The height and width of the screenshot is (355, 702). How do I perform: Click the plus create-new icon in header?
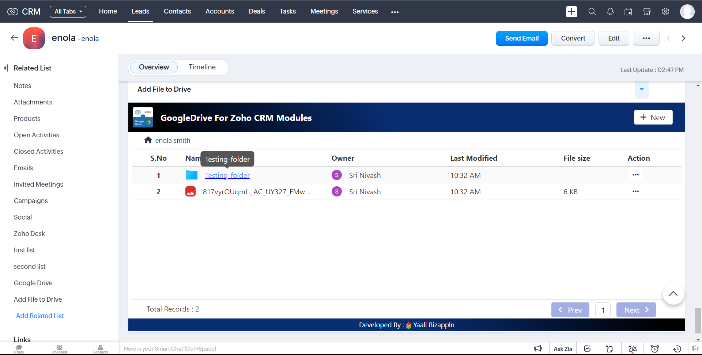point(571,12)
